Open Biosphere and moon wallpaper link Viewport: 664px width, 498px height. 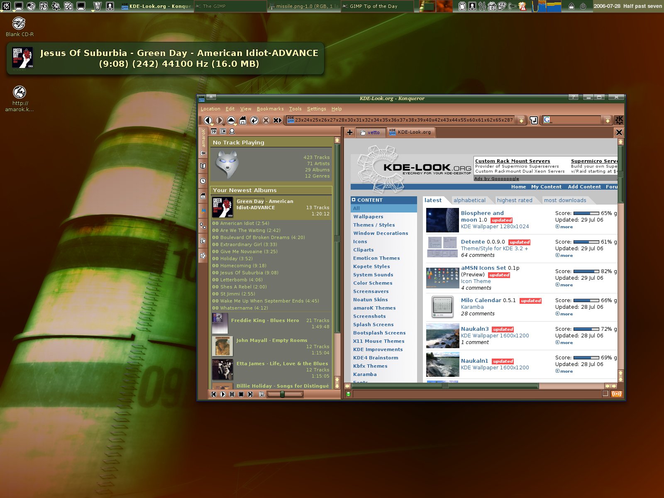point(482,216)
